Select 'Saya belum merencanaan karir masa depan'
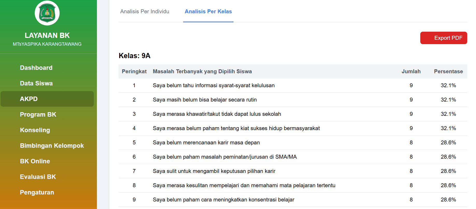This screenshot has width=476, height=209. point(206,143)
